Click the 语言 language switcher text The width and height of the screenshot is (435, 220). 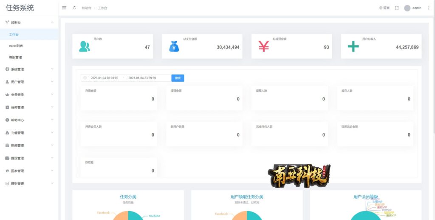[387, 8]
